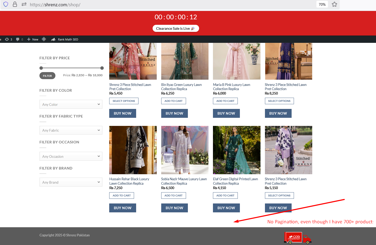Open Hussain Rehar Black Luxury Lawn image
376x245 pixels.
click(133, 150)
